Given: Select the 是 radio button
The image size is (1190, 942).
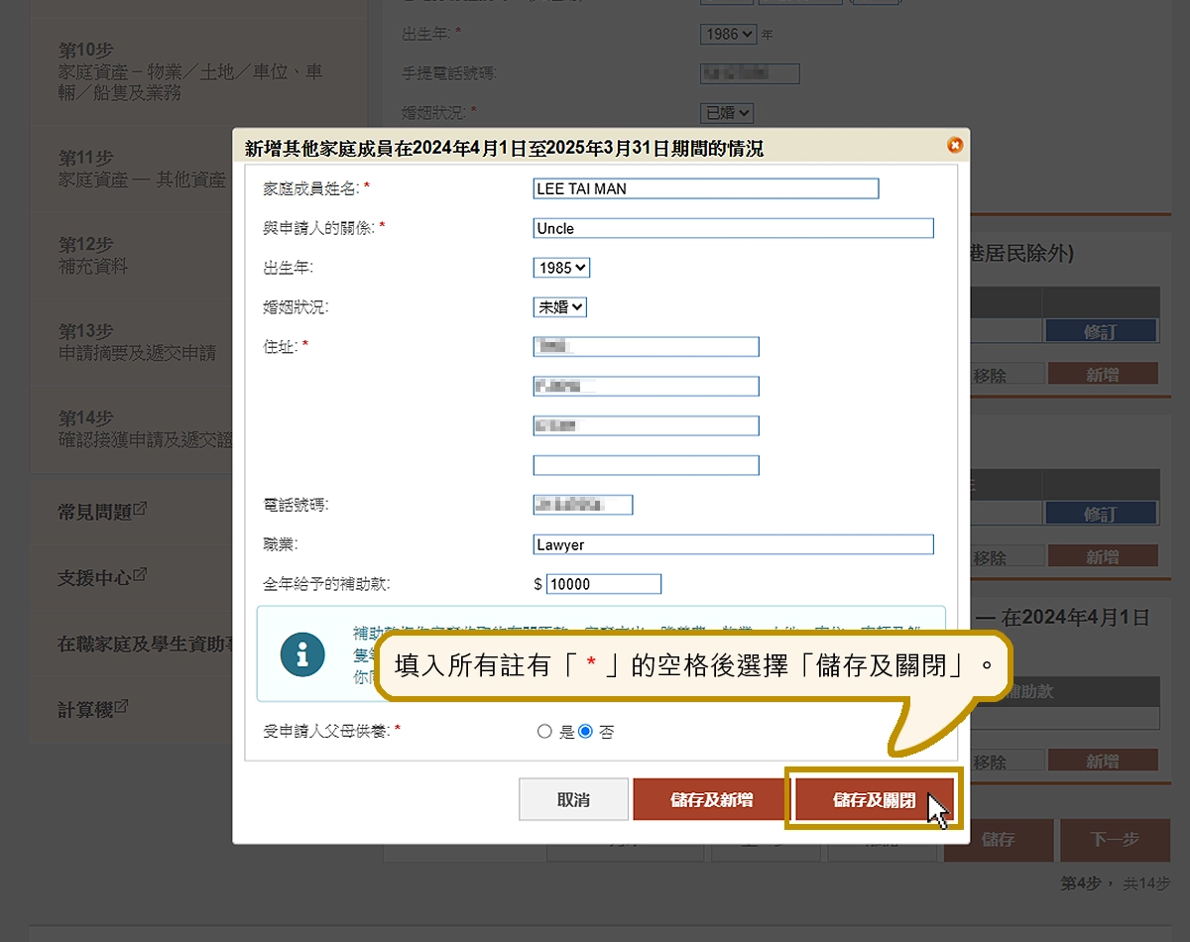Looking at the screenshot, I should pos(544,732).
